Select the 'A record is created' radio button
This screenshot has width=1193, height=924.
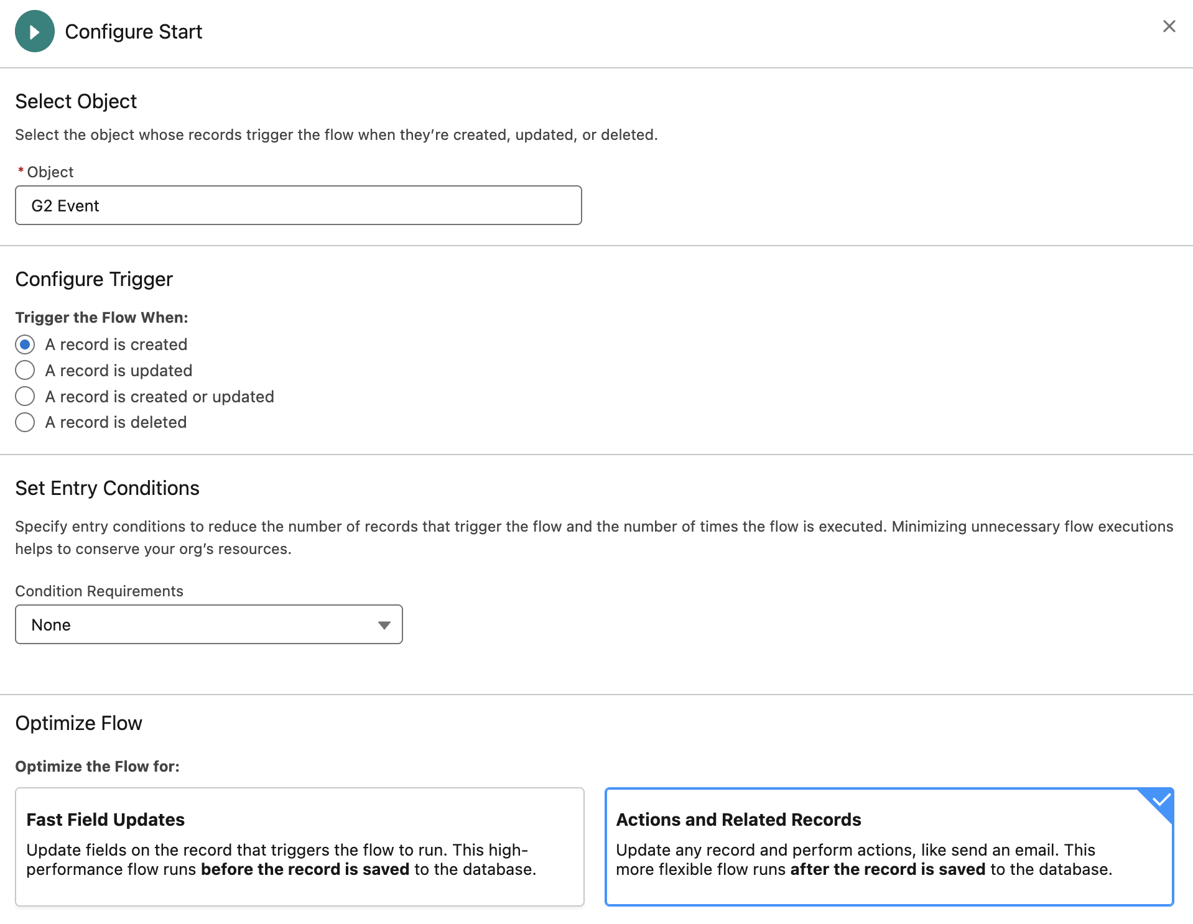tap(25, 344)
